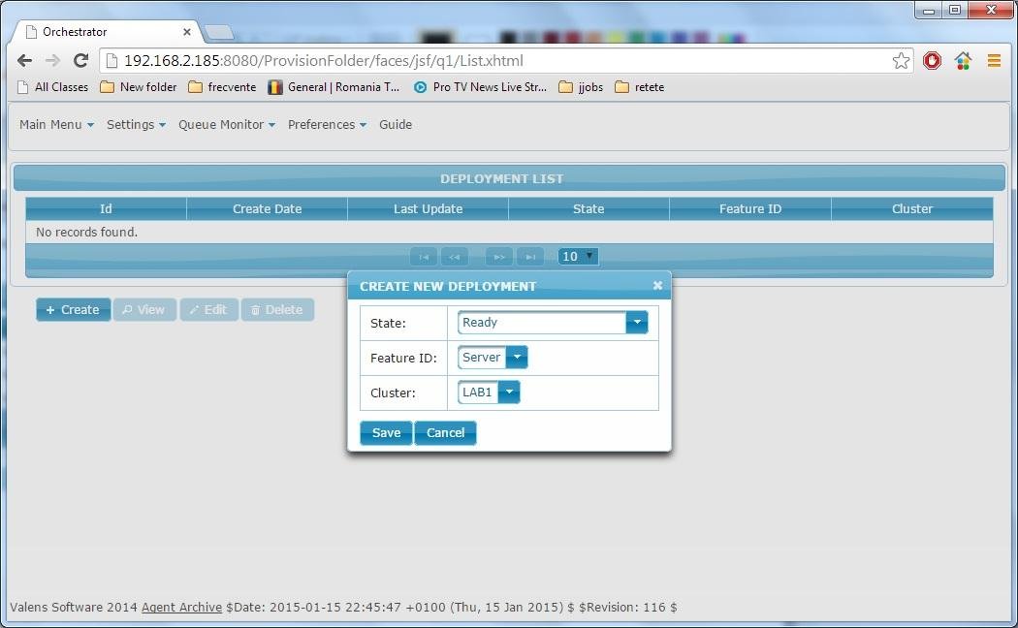Image resolution: width=1018 pixels, height=628 pixels.
Task: Bookmark this page using the star icon
Action: click(901, 60)
